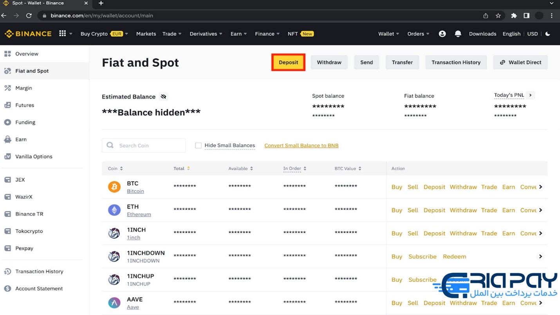The height and width of the screenshot is (315, 560).
Task: Click Convert Small Balance to BNB link
Action: pyautogui.click(x=302, y=145)
